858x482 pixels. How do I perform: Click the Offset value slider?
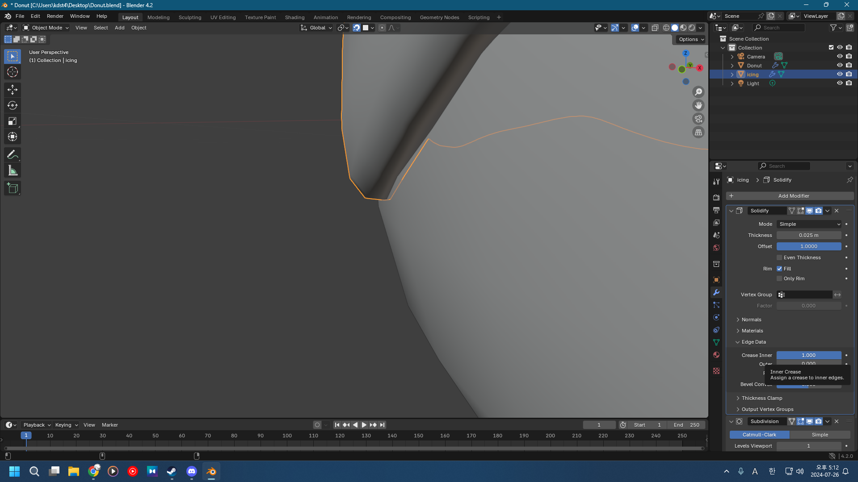click(808, 246)
